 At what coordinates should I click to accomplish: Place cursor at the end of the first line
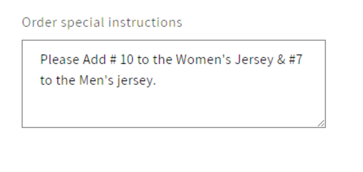click(x=304, y=59)
